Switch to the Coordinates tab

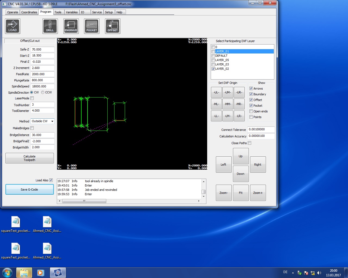pos(29,12)
